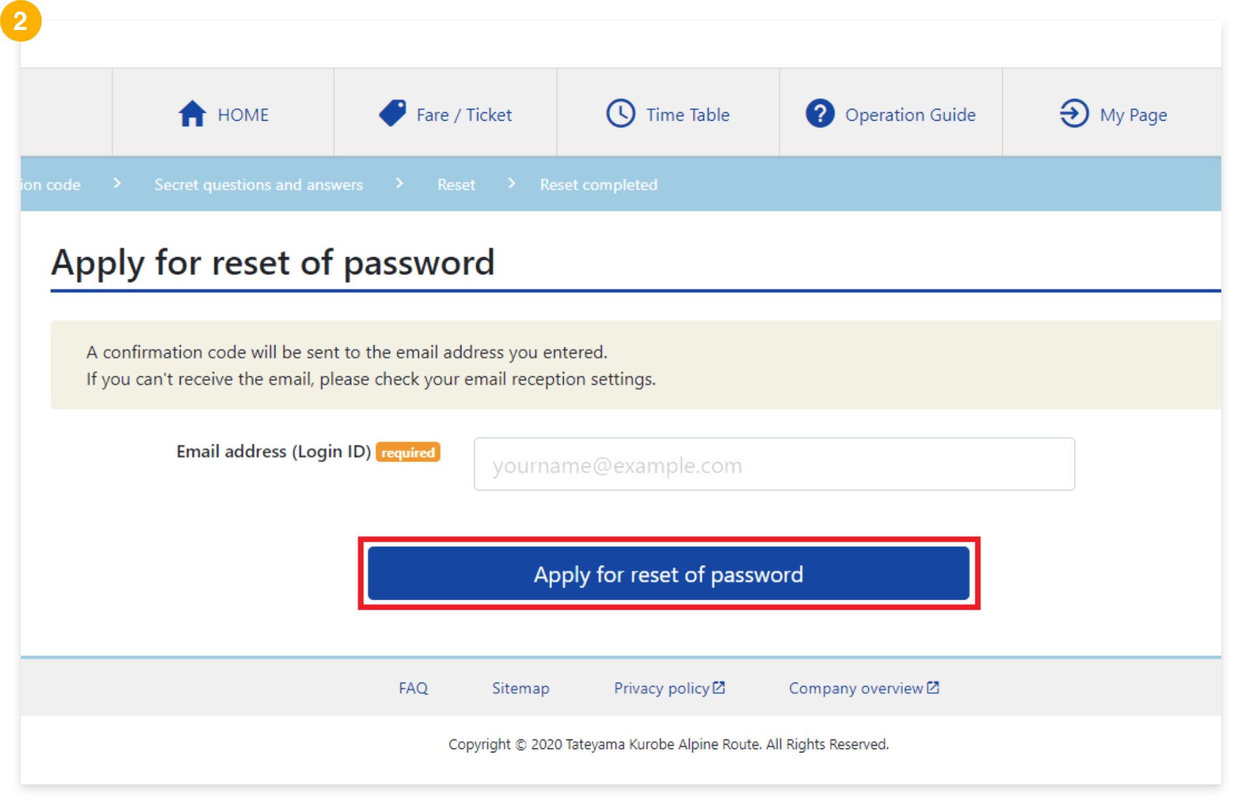The image size is (1235, 802).
Task: Click the external link icon beside Company overview
Action: (x=933, y=687)
